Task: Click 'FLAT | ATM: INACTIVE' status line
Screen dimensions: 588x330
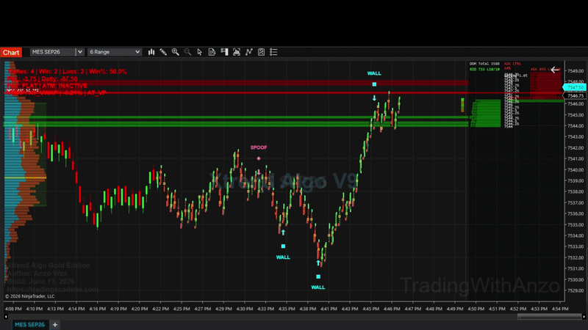Action: [47, 86]
